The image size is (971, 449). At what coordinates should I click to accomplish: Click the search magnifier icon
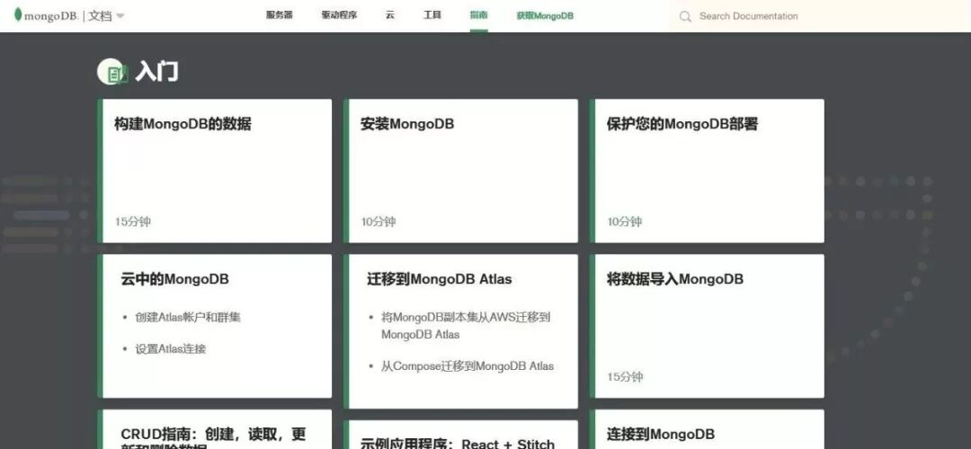tap(685, 17)
